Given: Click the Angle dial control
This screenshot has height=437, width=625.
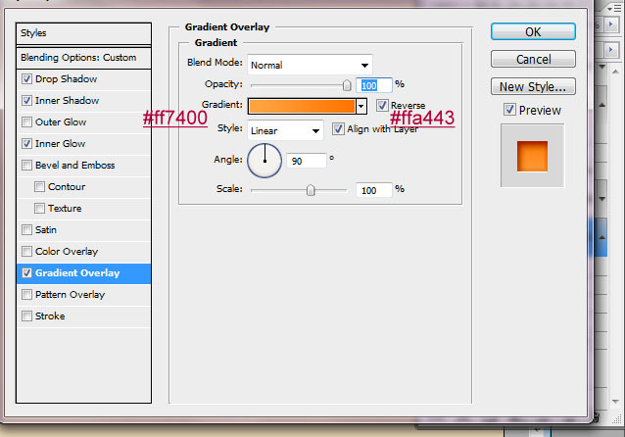Looking at the screenshot, I should 264,160.
